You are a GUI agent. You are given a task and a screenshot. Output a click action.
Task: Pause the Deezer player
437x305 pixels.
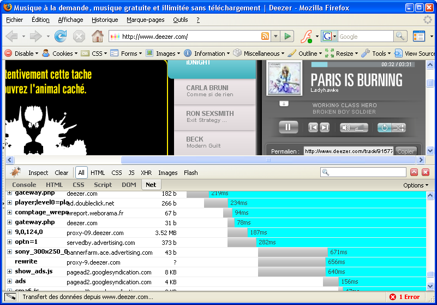click(x=288, y=127)
